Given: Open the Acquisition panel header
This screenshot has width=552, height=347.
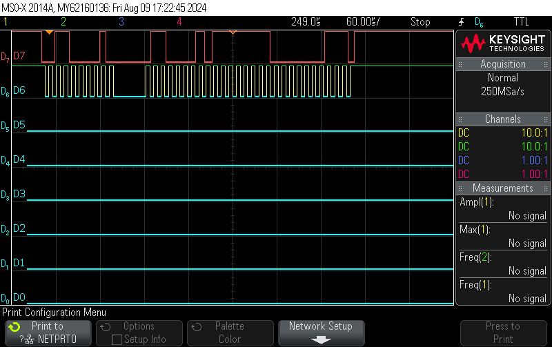Looking at the screenshot, I should tap(503, 64).
